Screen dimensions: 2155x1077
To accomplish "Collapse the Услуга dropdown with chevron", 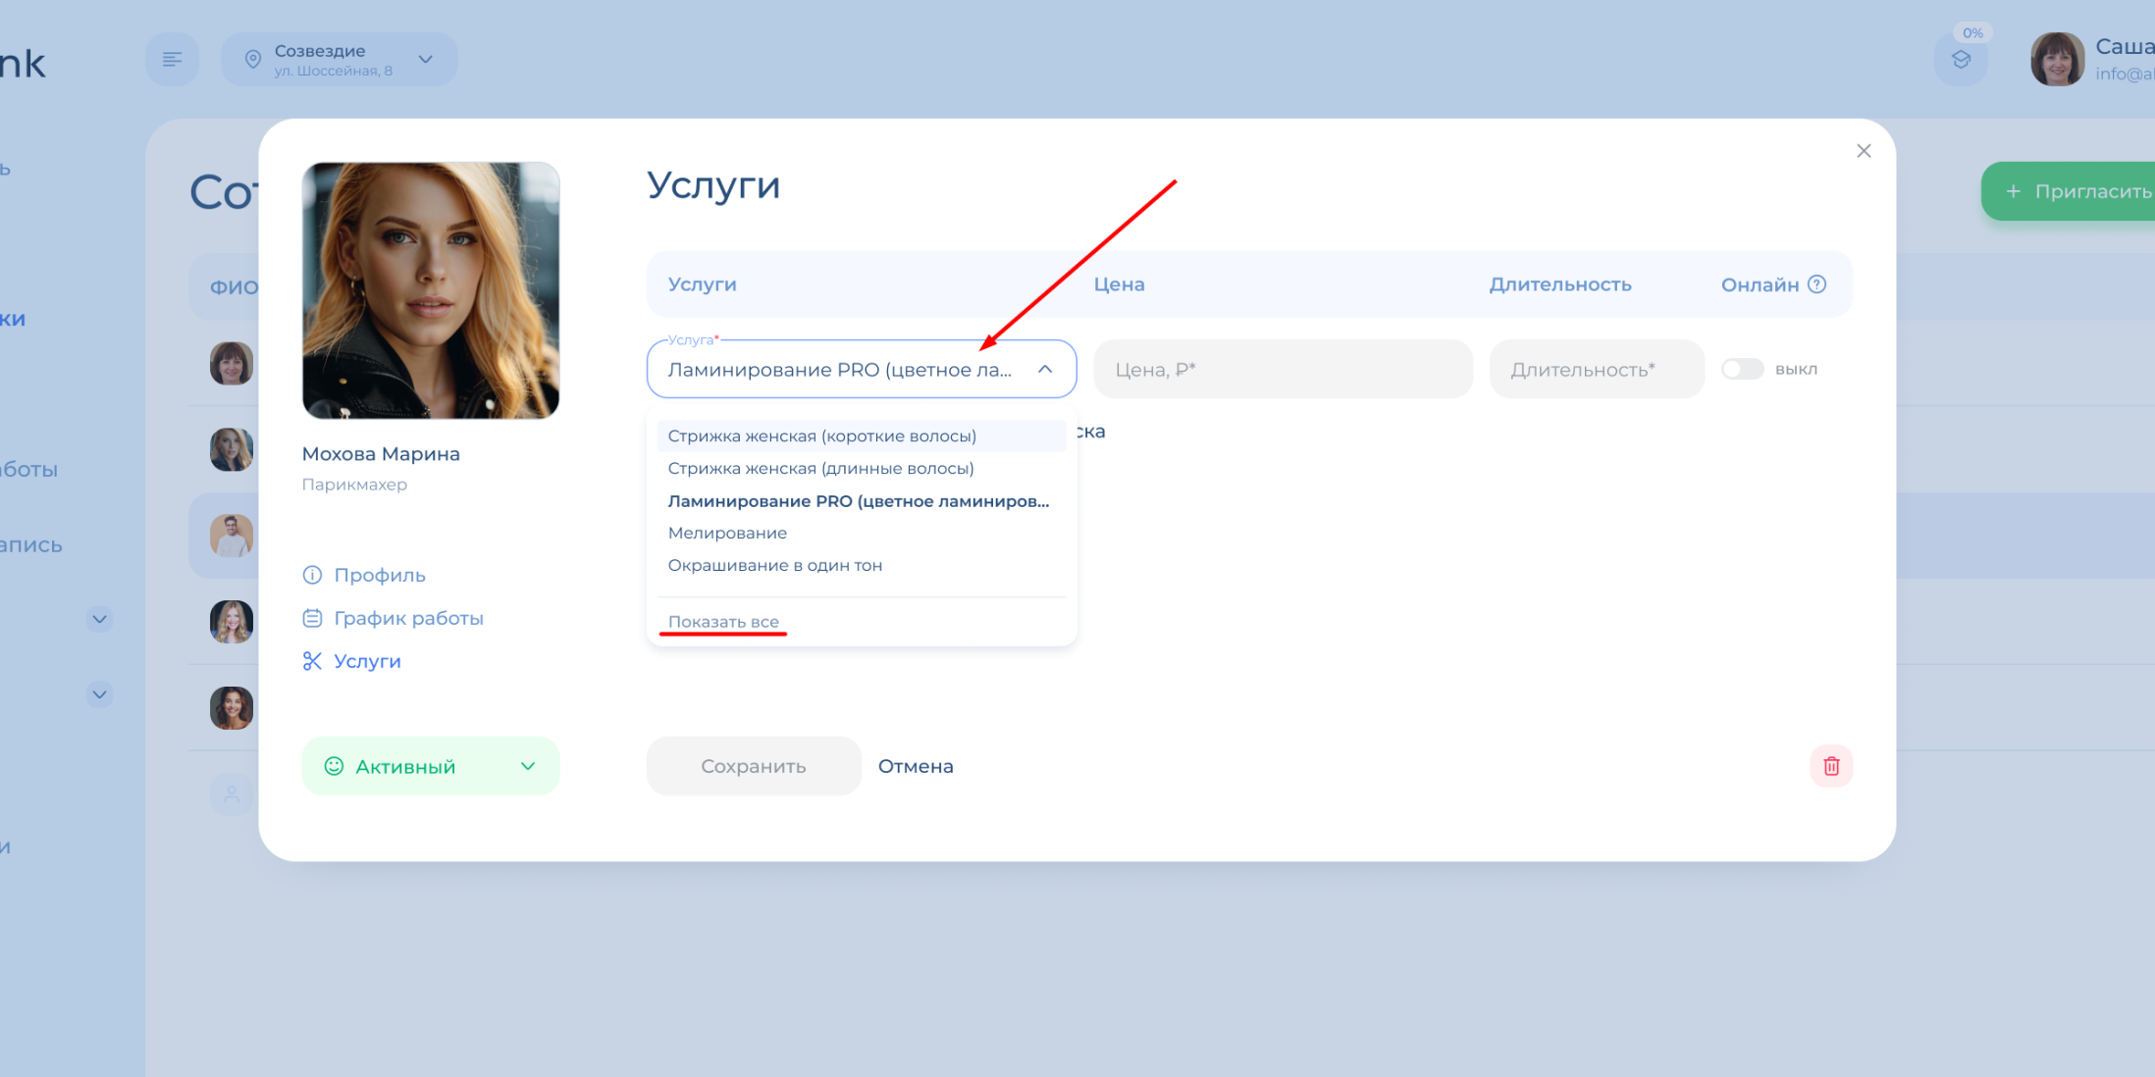I will point(1045,370).
